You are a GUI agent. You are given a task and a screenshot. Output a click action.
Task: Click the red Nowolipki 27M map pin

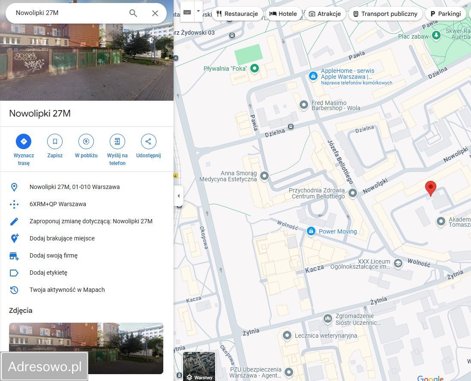tap(431, 188)
